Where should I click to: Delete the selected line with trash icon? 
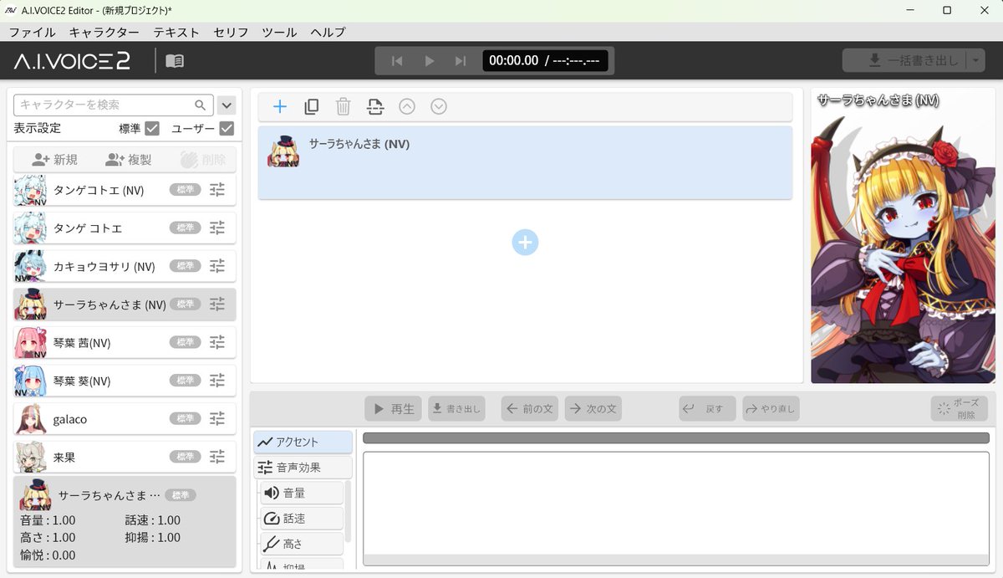pos(344,106)
